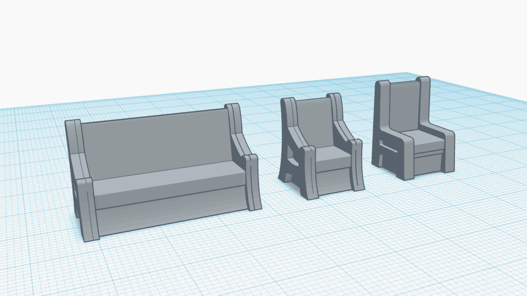Select the middle armchair's right armrest
527x296 pixels.
click(x=357, y=164)
